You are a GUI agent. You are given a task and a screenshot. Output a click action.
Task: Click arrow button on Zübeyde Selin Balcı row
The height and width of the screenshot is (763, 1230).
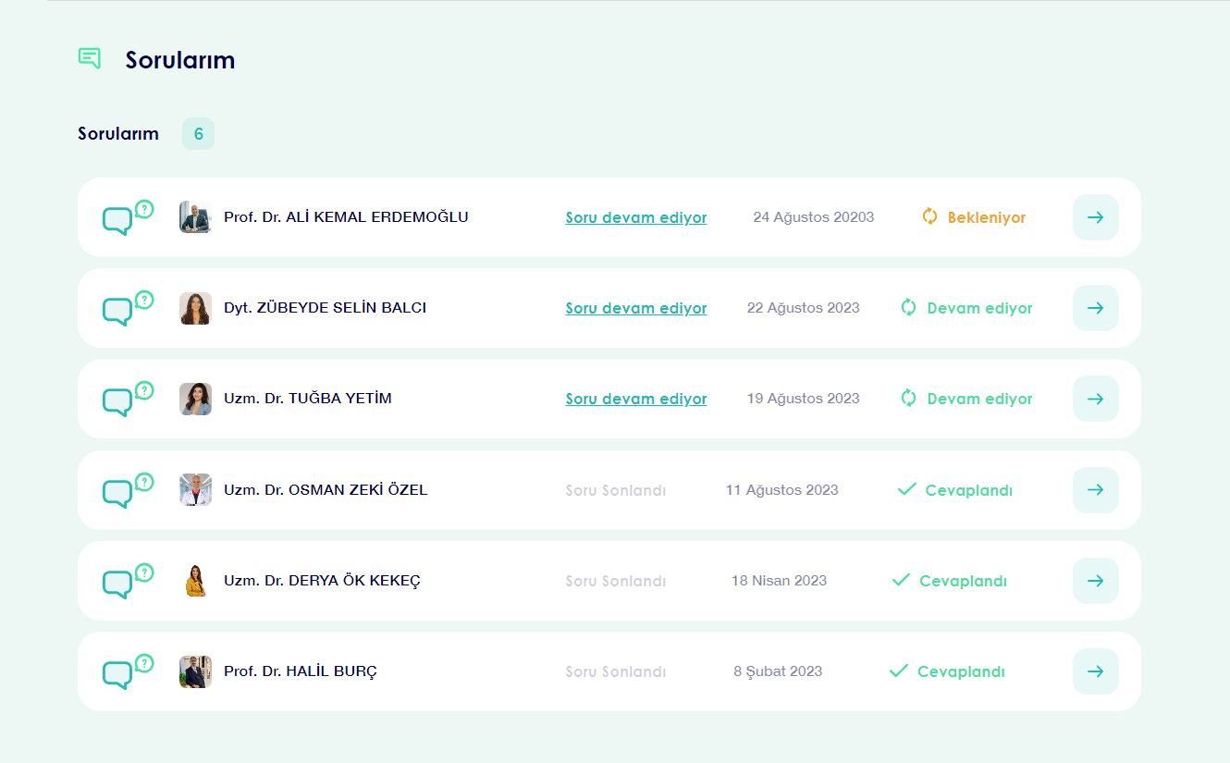(x=1095, y=308)
